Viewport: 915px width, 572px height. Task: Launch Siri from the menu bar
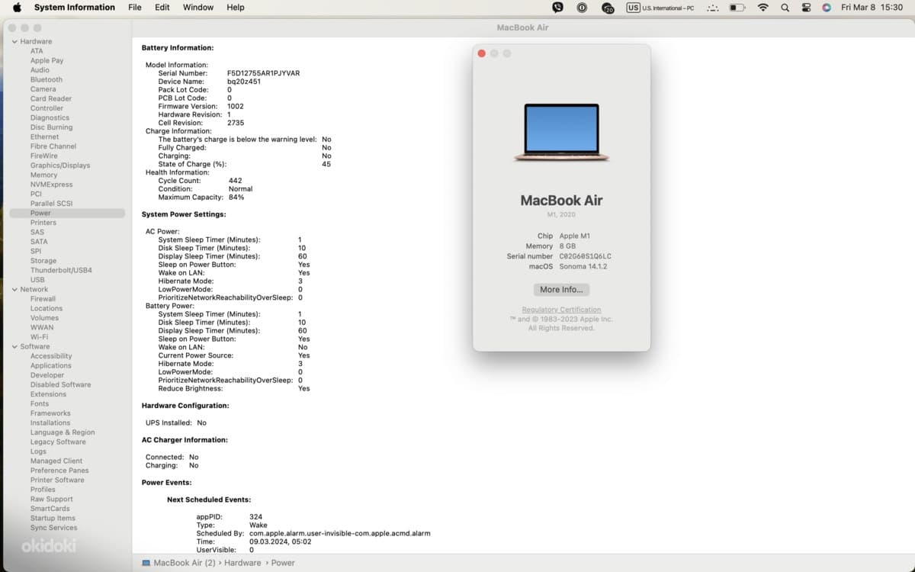827,7
